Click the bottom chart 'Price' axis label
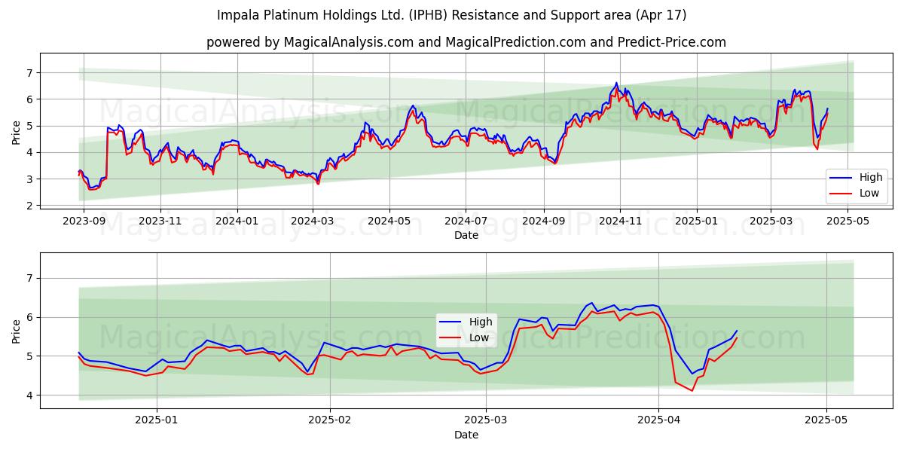Viewport: 904px width, 452px height. click(x=17, y=331)
